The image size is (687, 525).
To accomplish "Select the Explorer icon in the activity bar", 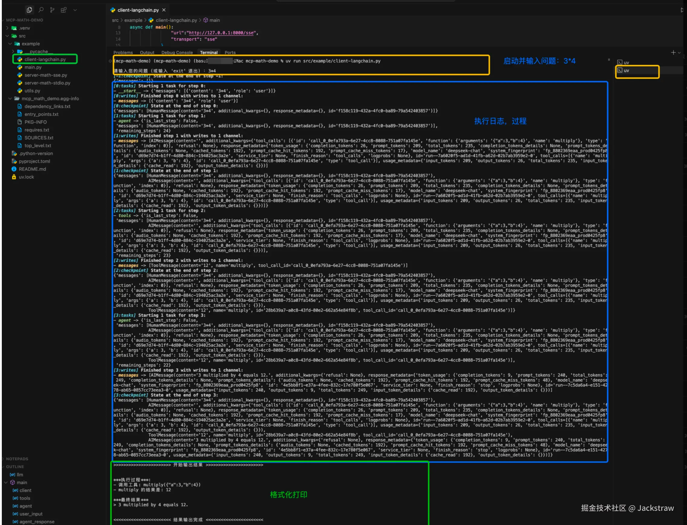I will pyautogui.click(x=29, y=10).
